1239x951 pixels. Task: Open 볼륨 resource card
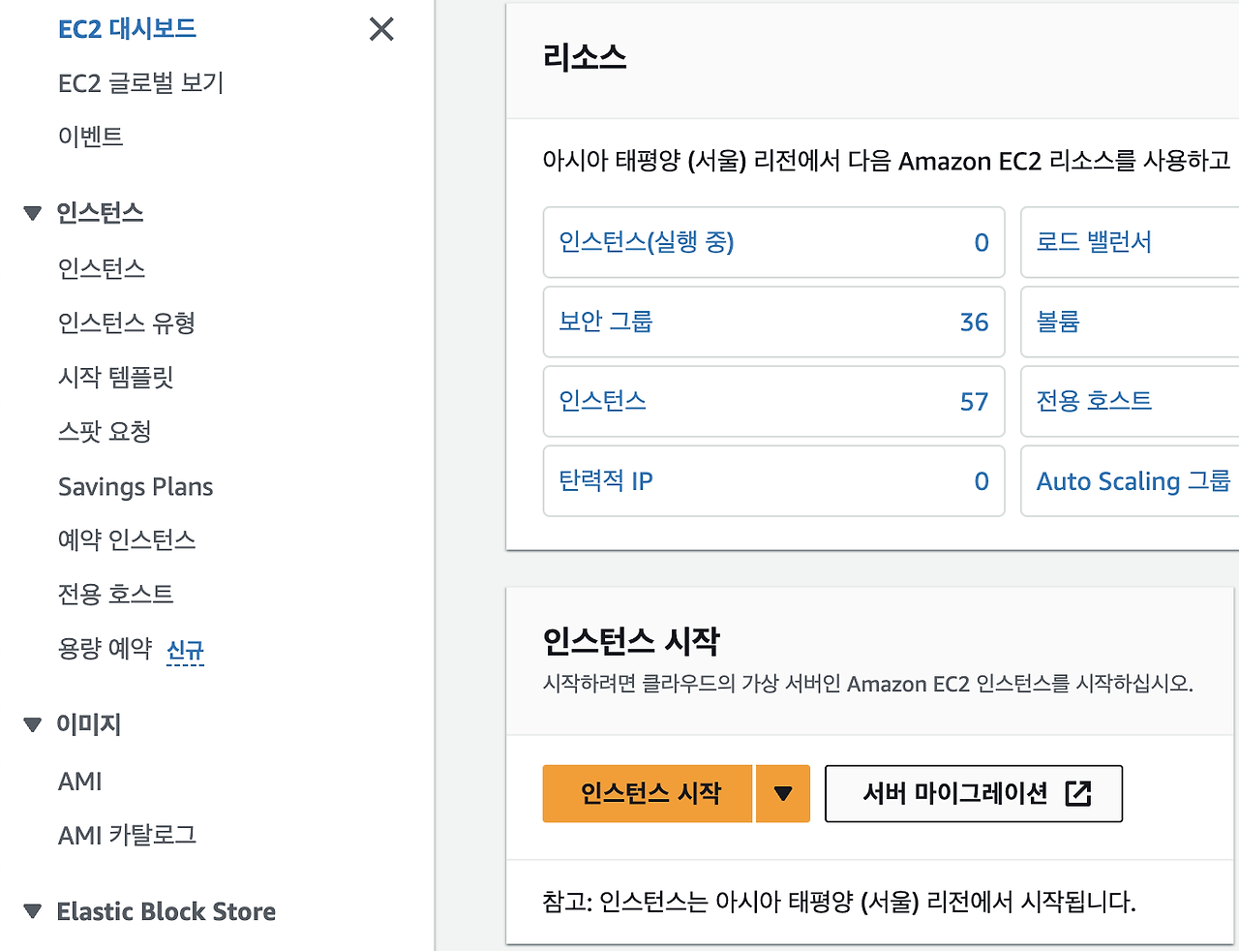(1130, 322)
